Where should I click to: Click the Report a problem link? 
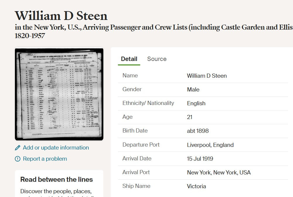[x=45, y=159]
